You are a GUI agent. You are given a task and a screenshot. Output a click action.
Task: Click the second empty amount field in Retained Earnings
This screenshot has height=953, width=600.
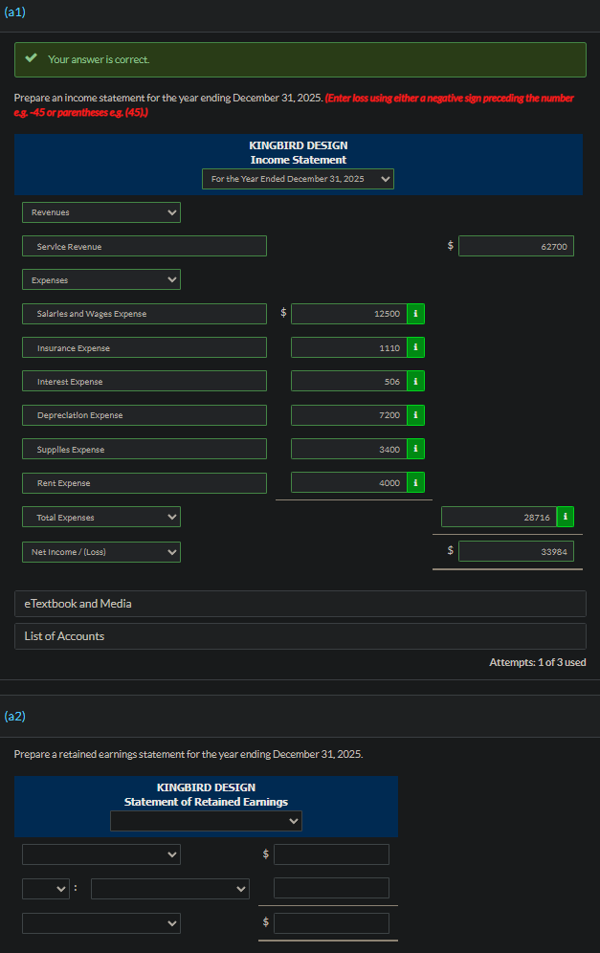pos(331,888)
